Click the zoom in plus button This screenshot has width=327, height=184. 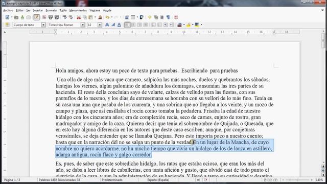coord(312,180)
